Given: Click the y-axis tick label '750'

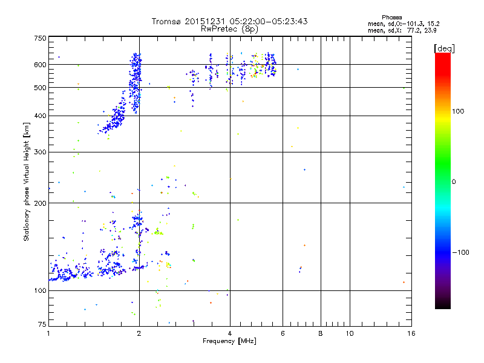Looking at the screenshot, I should click(40, 38).
